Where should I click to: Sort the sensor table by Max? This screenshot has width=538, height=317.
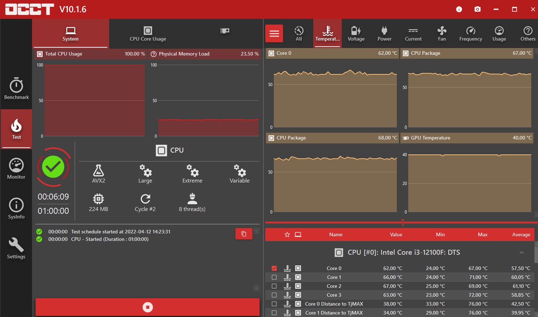coord(483,234)
